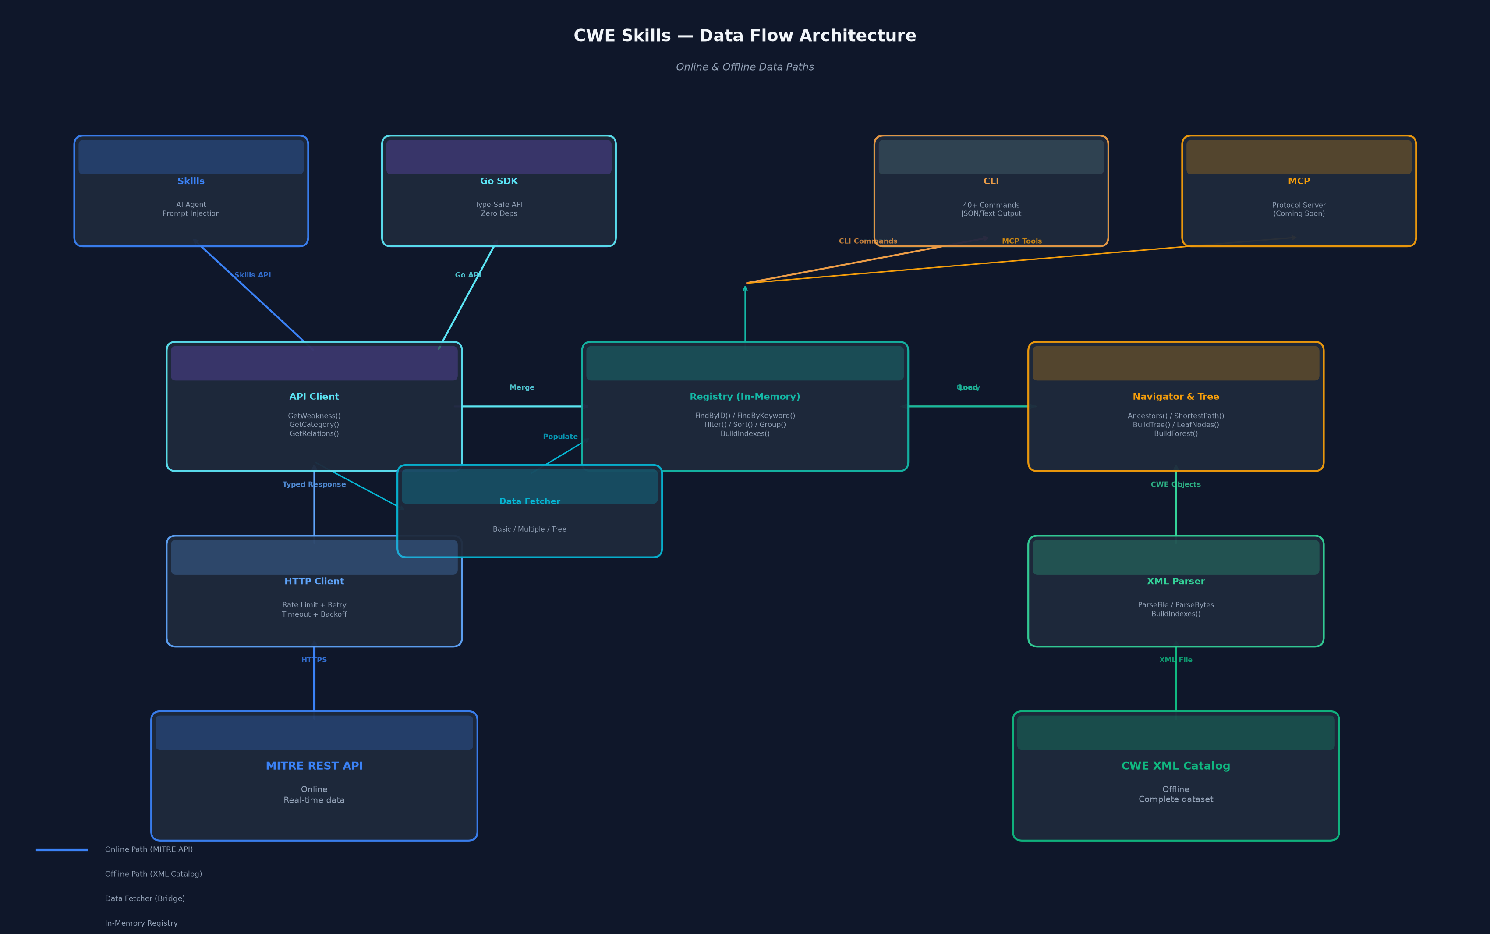This screenshot has width=1490, height=934.
Task: Click the blue Online Path legend line
Action: (x=62, y=850)
